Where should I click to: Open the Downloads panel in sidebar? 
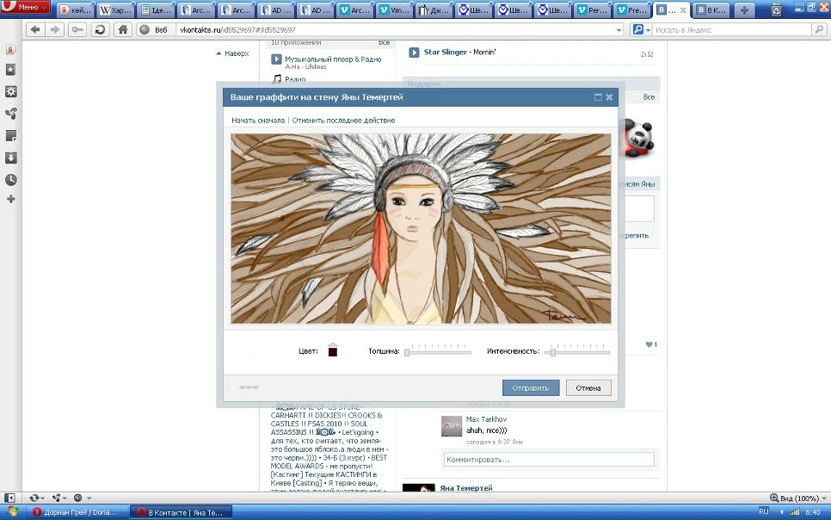10,158
